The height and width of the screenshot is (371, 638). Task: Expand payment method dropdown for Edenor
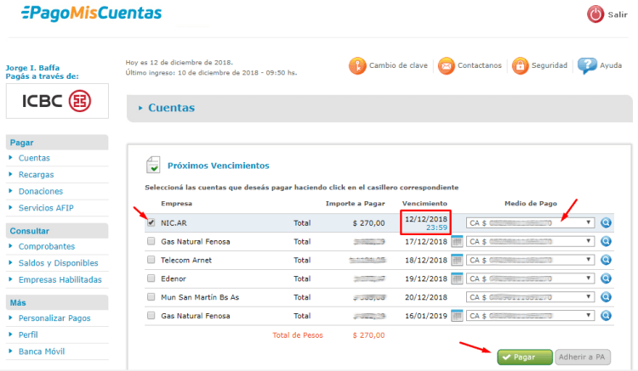coord(530,278)
